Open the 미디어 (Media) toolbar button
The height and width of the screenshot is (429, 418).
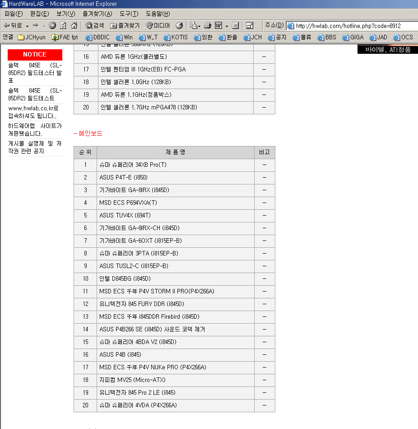[x=158, y=26]
